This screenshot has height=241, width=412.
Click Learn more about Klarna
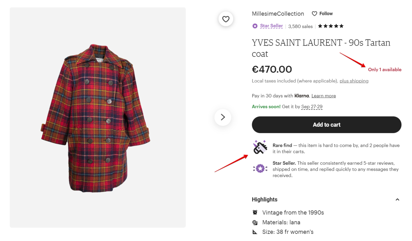(323, 96)
